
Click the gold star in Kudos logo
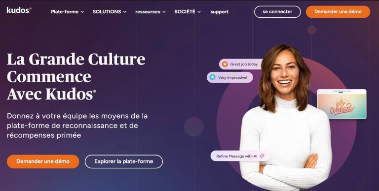tap(30, 9)
